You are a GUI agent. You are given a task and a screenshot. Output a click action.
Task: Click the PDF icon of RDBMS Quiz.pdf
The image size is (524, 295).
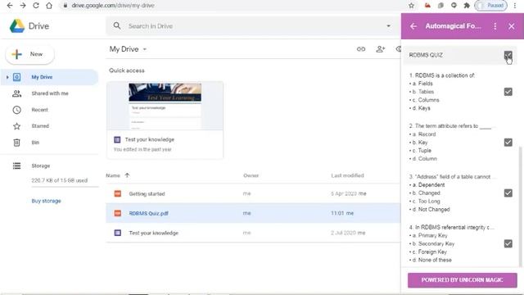pos(118,213)
